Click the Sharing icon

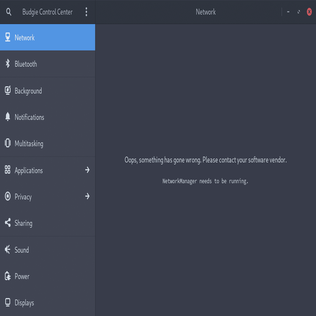[8, 223]
